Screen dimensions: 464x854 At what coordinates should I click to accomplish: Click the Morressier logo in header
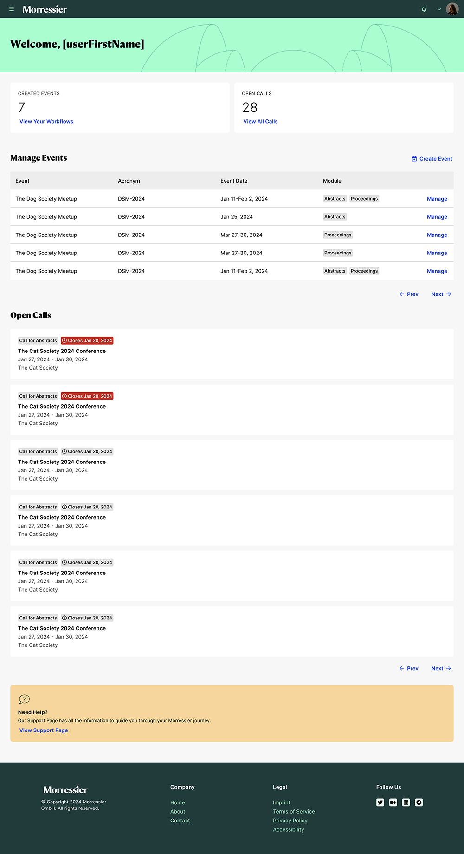pos(45,9)
